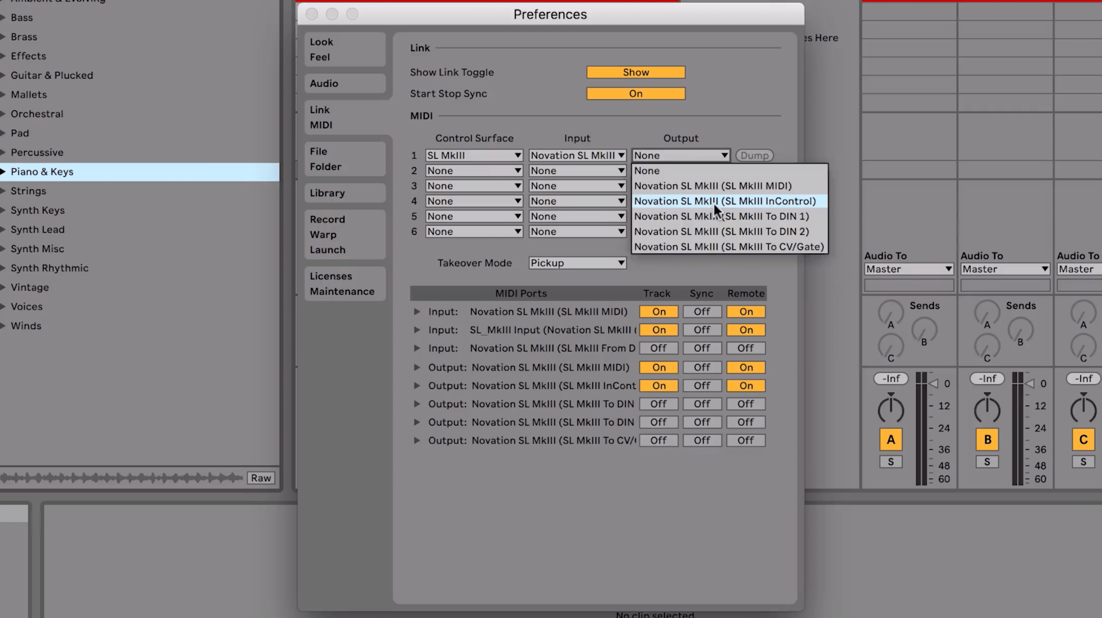1102x618 pixels.
Task: Click Strings category in instrument list
Action: coord(28,190)
